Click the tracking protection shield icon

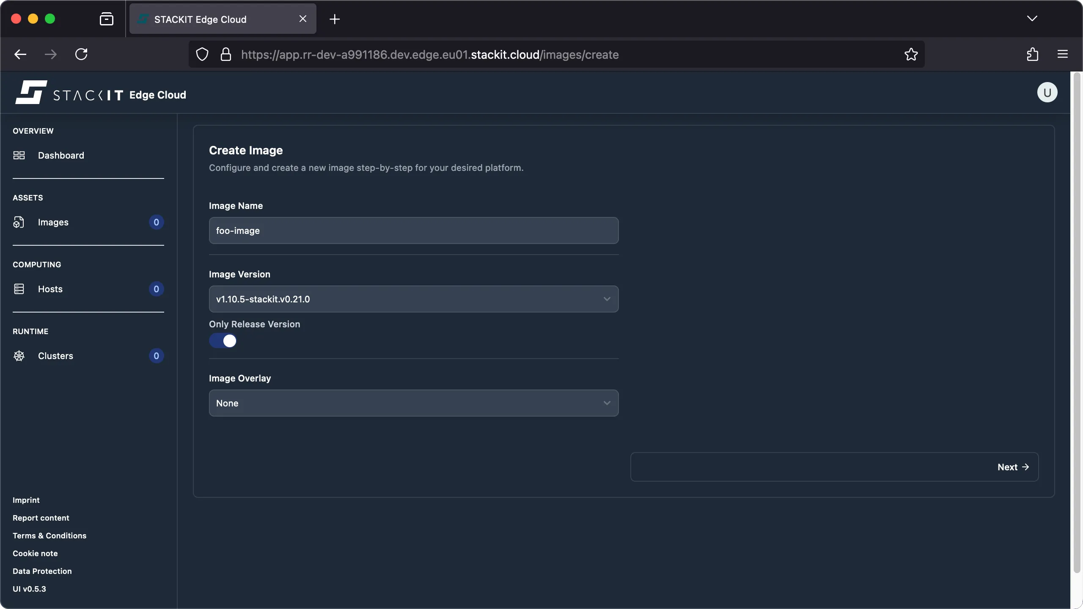pyautogui.click(x=201, y=54)
